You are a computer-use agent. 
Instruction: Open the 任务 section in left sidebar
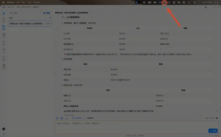pos(4,19)
